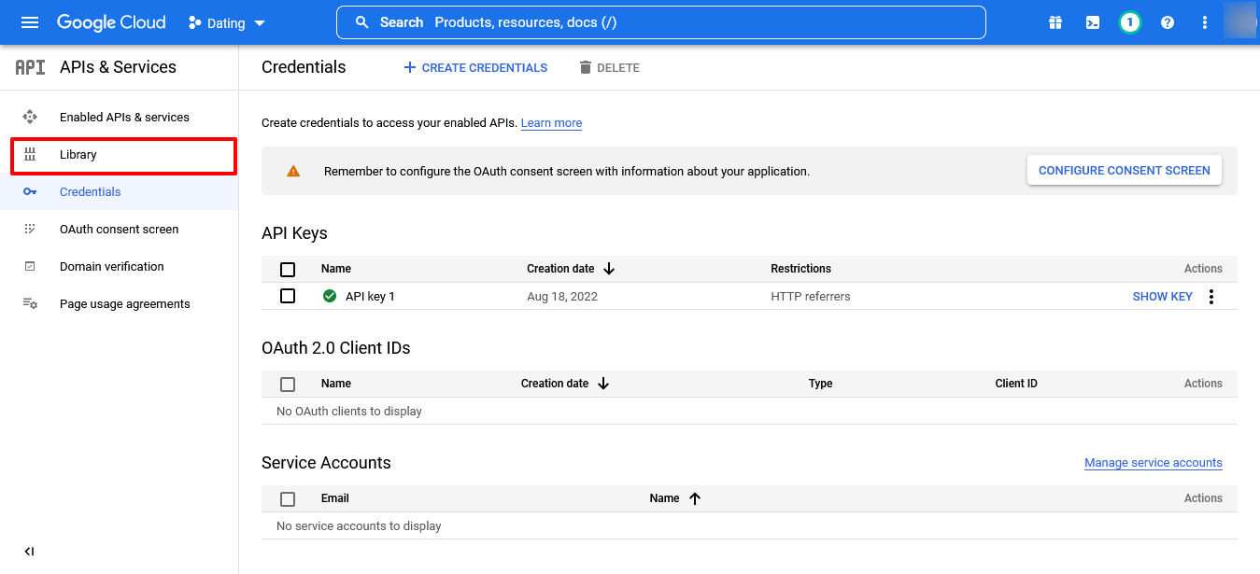
Task: Click the Service Accounts Email column header
Action: click(335, 498)
